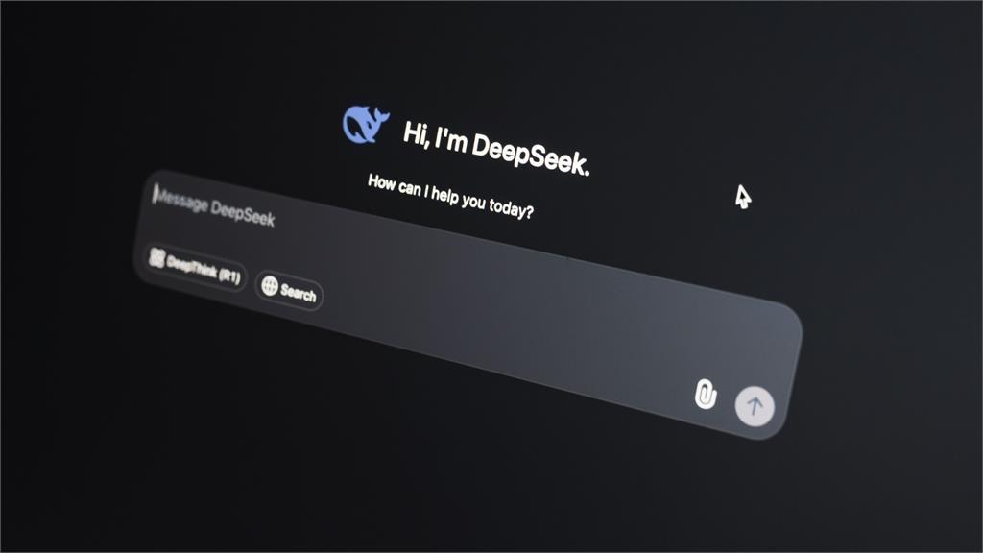Click the placeholder text 'Message DeepSeek'

(215, 206)
